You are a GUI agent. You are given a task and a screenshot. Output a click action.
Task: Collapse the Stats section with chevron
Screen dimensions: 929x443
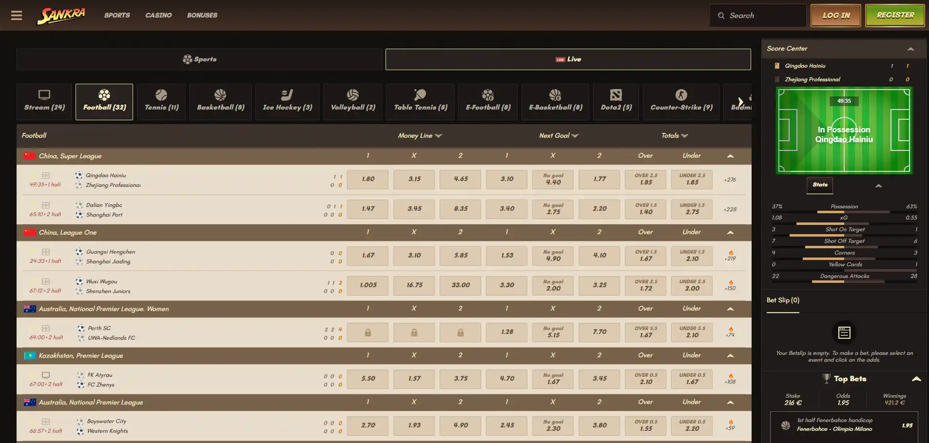coord(878,185)
